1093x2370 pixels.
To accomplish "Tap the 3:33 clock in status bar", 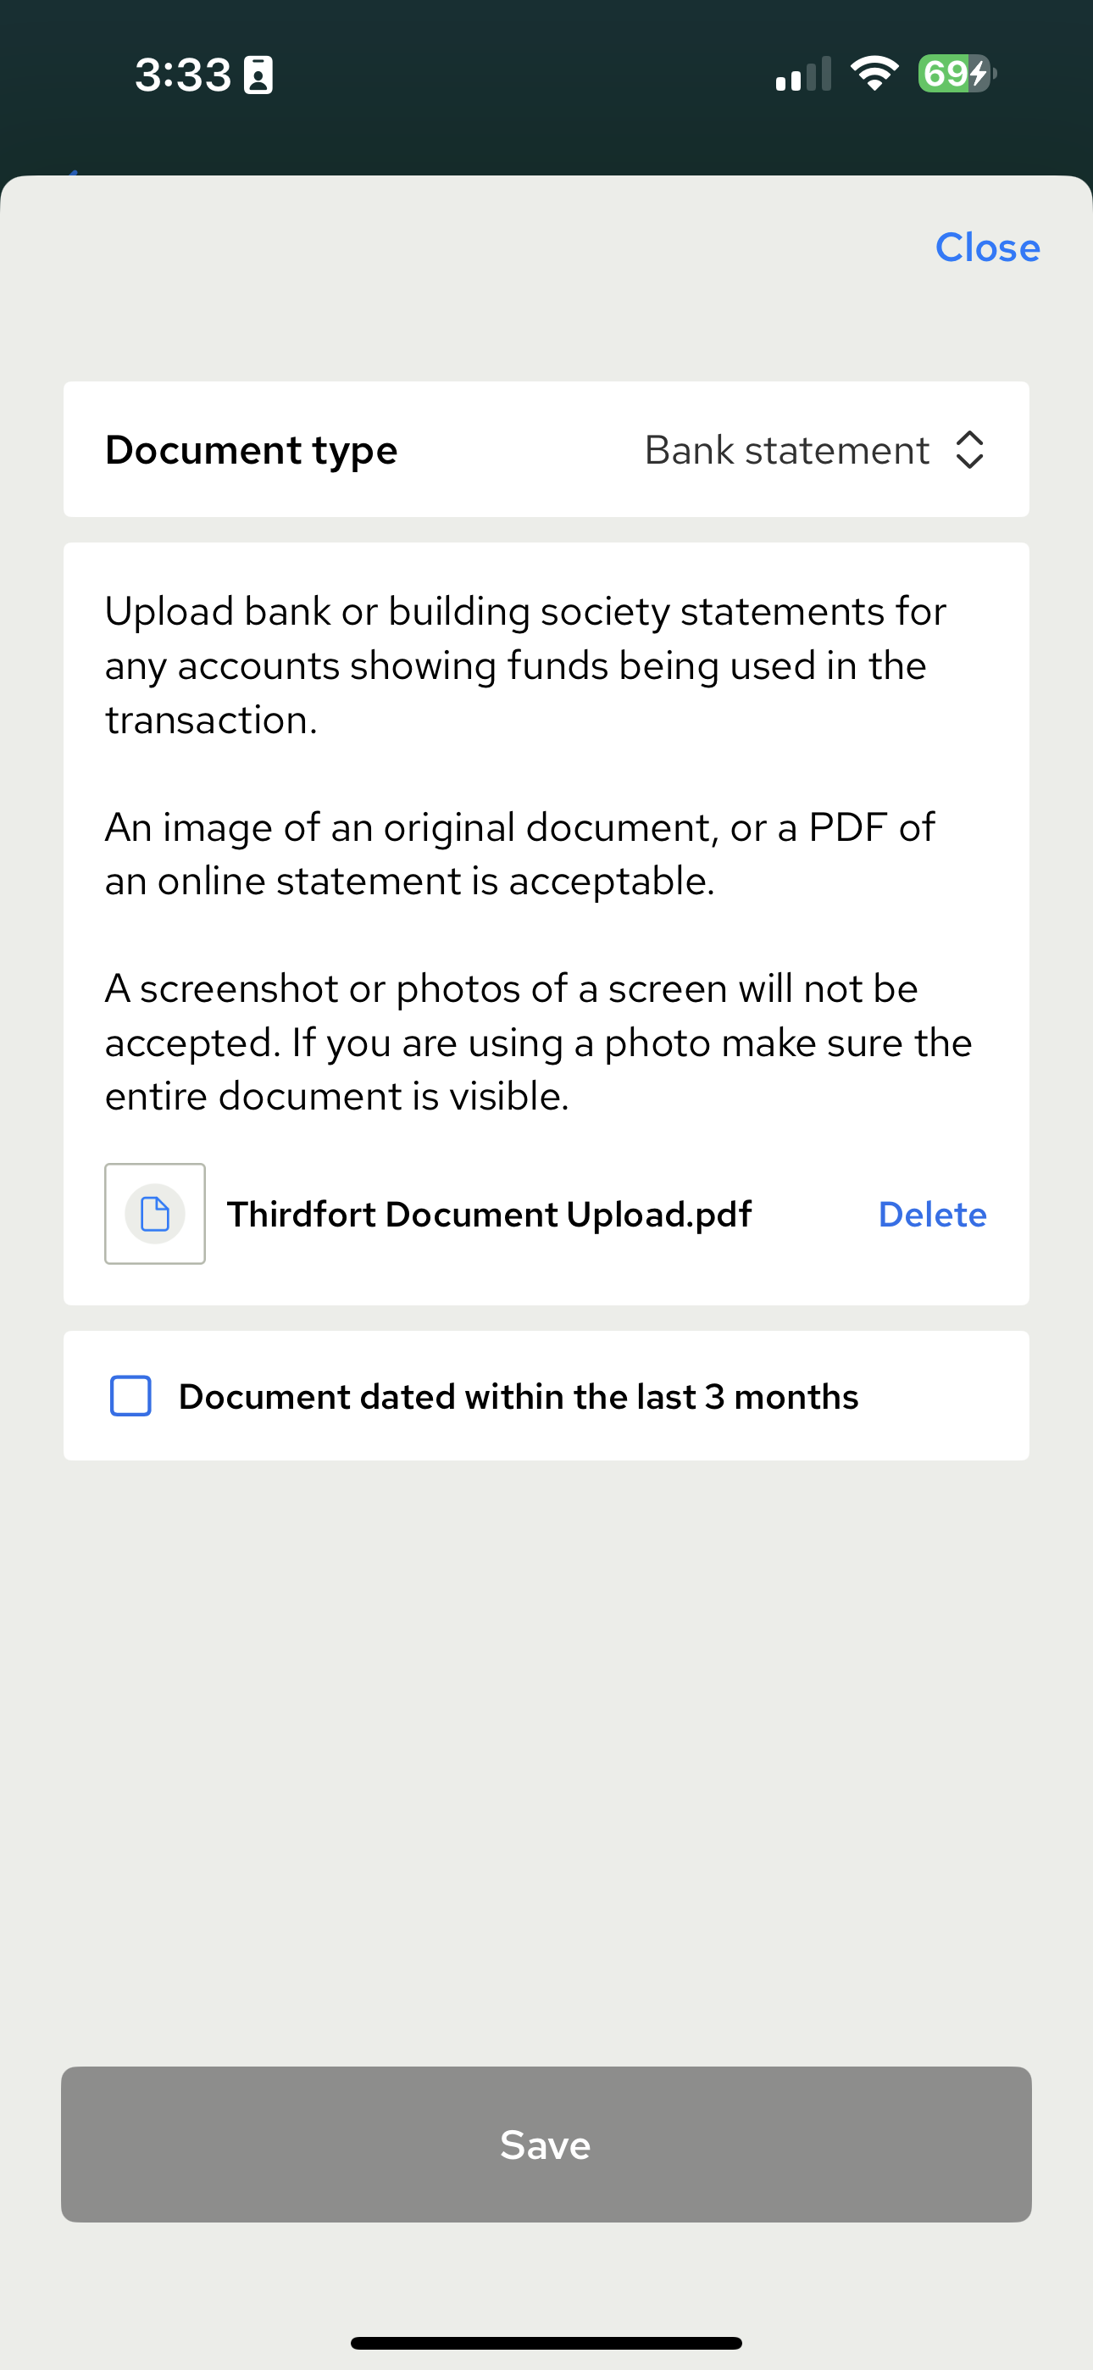I will pyautogui.click(x=182, y=75).
